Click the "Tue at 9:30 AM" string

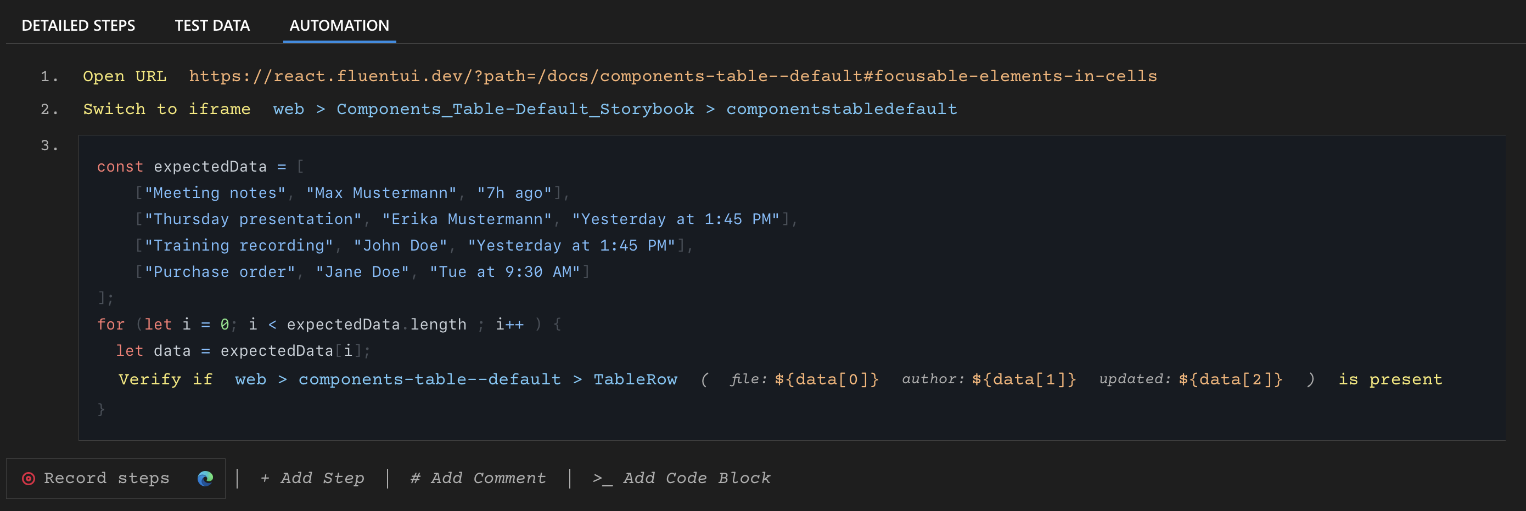click(504, 272)
